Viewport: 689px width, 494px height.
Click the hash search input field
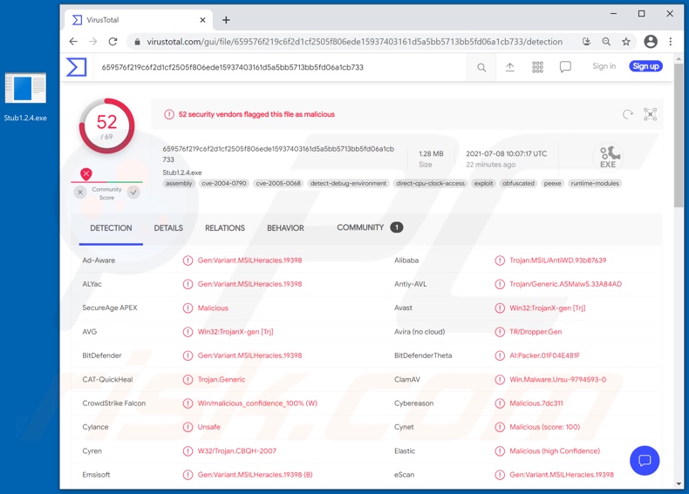click(x=281, y=67)
